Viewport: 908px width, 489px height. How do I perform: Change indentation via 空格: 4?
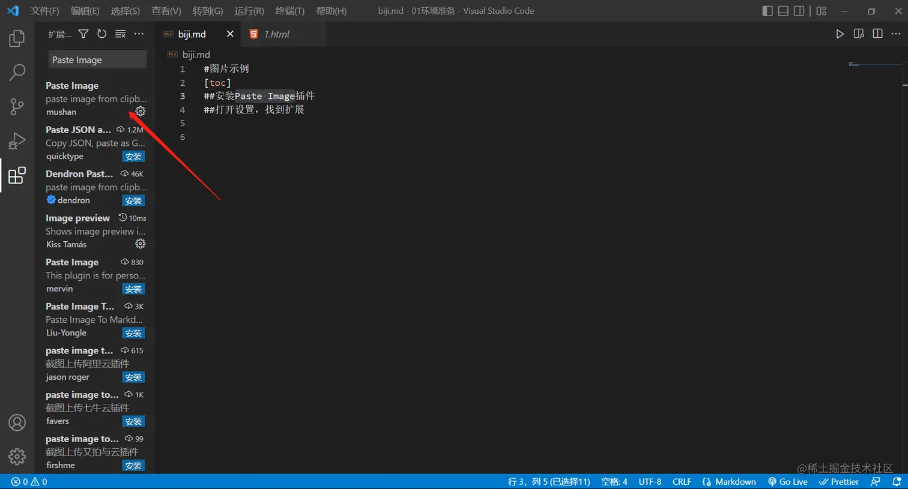pos(614,481)
